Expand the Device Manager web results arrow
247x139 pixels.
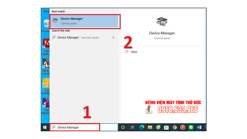[x=113, y=37]
